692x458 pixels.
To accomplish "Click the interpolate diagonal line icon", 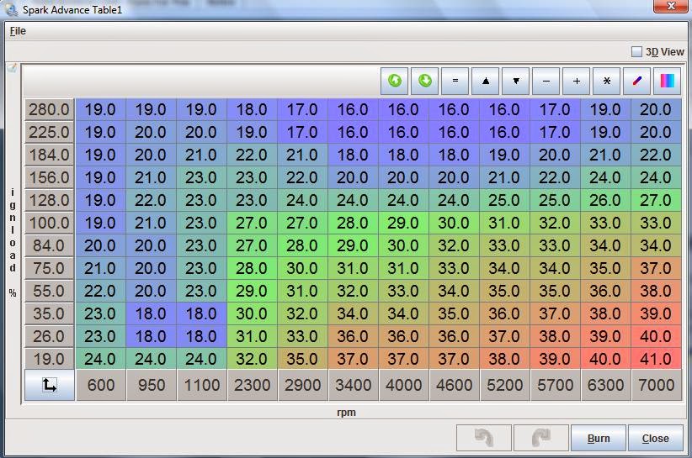I will coord(637,82).
